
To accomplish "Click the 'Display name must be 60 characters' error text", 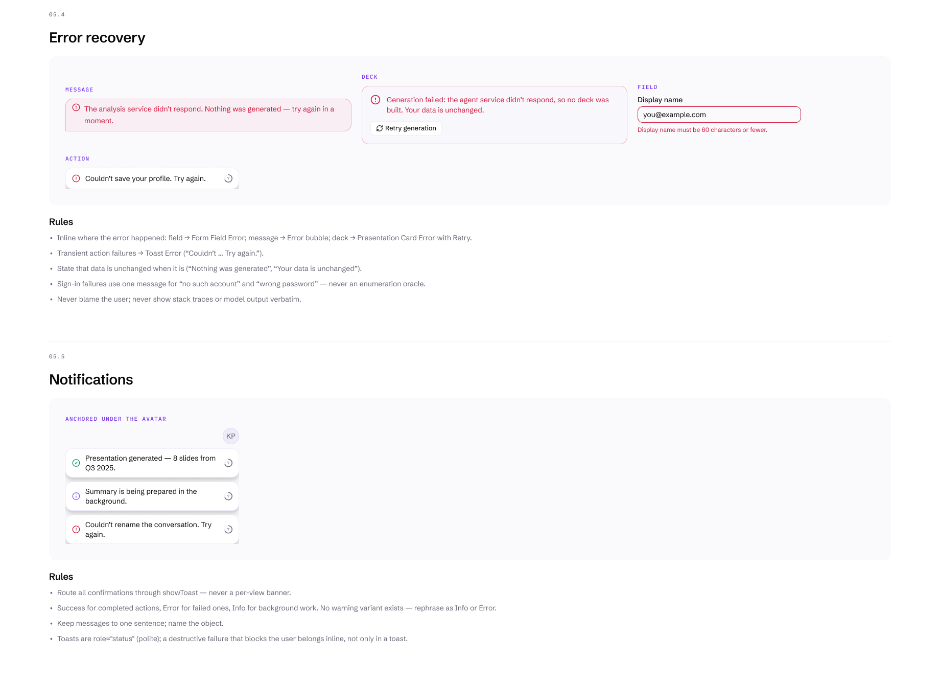I will coord(702,130).
